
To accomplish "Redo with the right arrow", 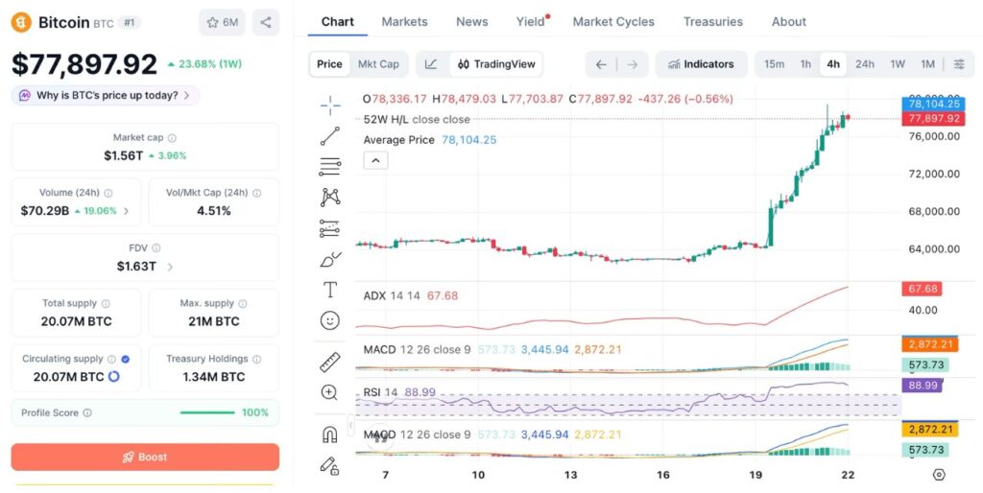I will pyautogui.click(x=632, y=64).
